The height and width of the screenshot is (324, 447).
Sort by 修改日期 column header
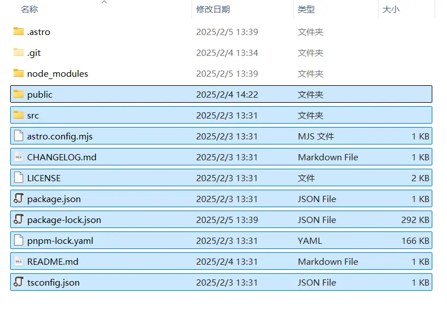(x=213, y=10)
